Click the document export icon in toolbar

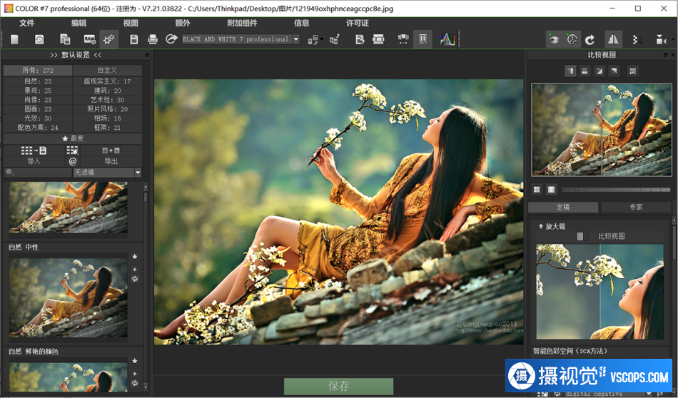(360, 39)
